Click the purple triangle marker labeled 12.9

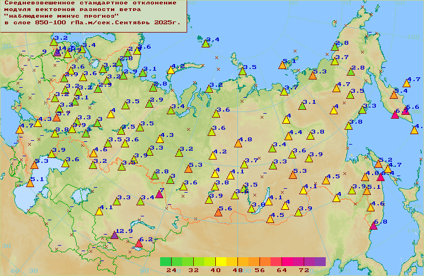pos(114,235)
